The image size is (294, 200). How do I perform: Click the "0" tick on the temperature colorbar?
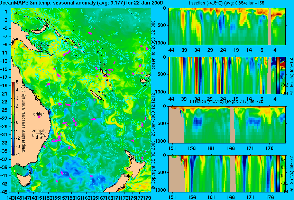point(17,122)
